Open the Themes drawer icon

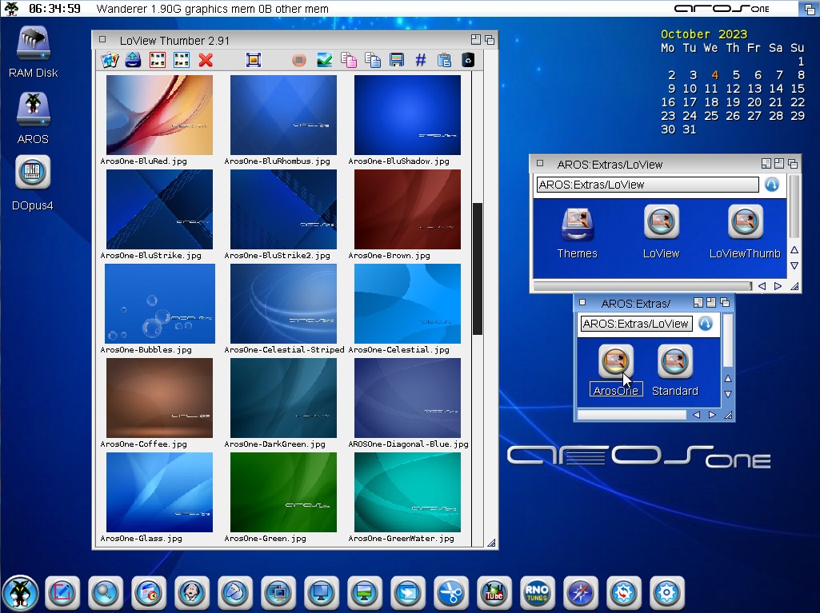pyautogui.click(x=577, y=224)
